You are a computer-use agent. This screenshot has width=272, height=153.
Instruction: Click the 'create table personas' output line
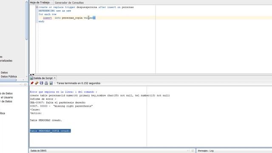[100, 95]
